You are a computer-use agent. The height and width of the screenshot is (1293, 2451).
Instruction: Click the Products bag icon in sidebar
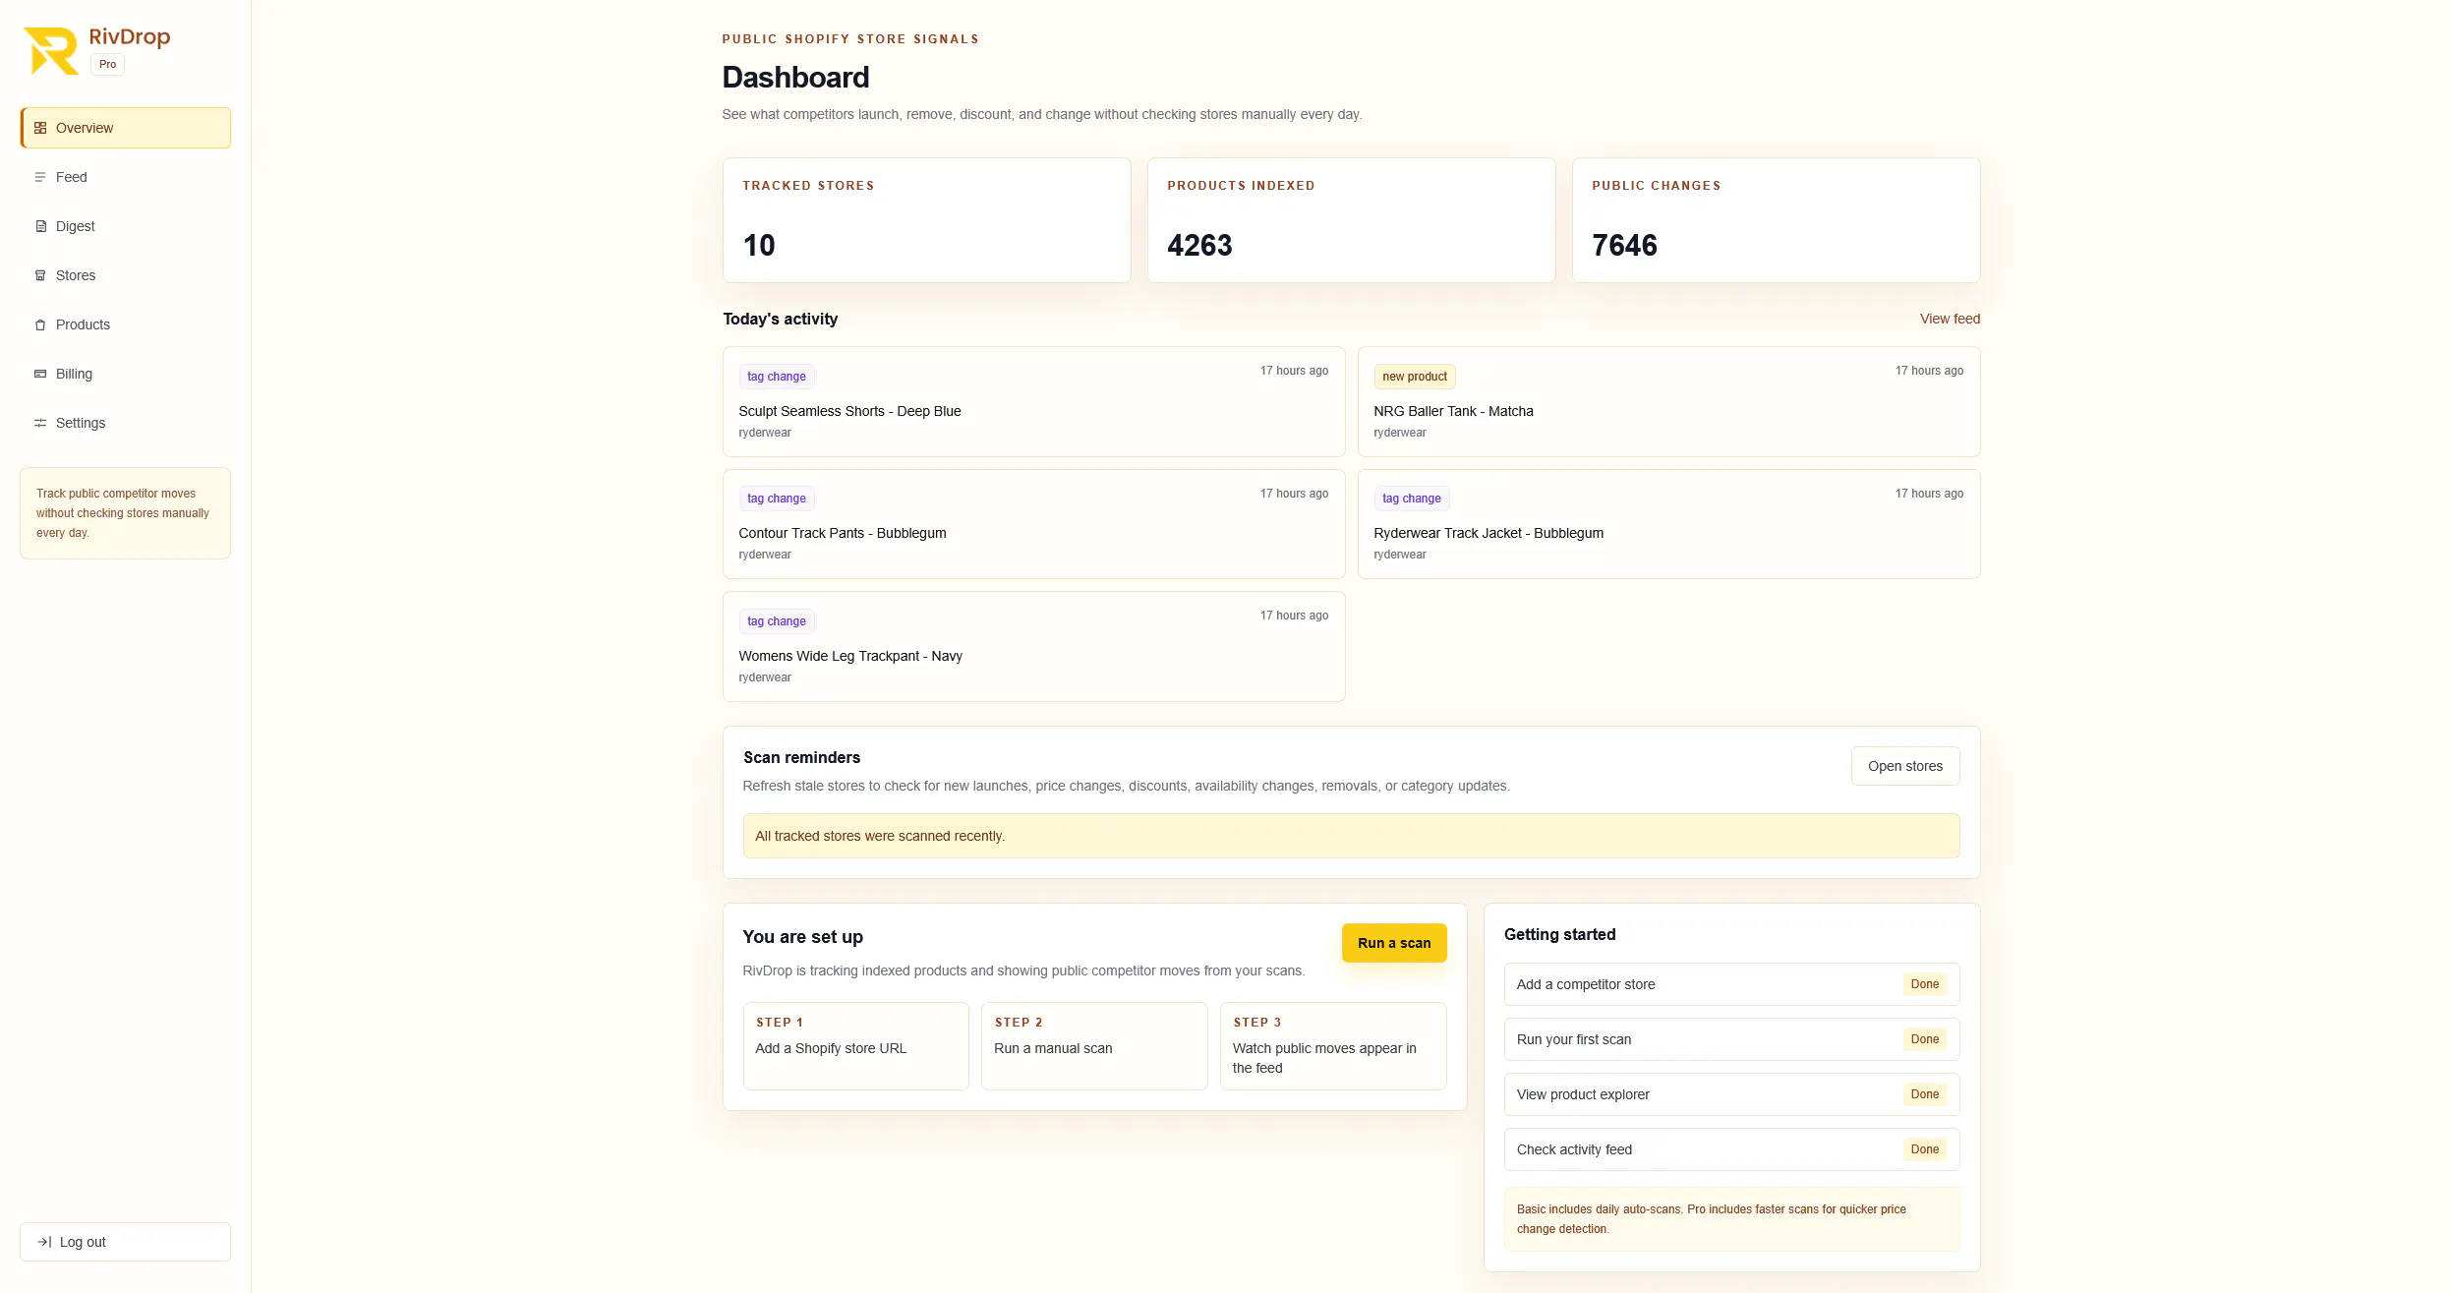click(x=40, y=324)
